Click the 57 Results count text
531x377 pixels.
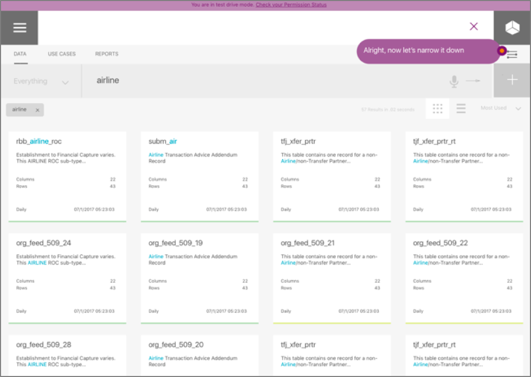pyautogui.click(x=388, y=109)
